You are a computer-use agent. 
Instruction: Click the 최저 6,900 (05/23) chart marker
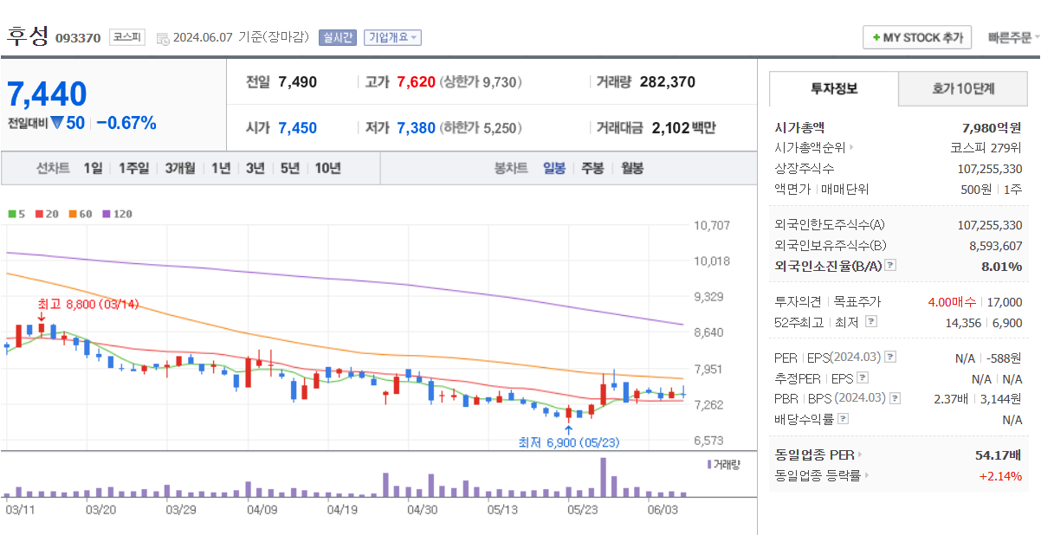tap(569, 442)
